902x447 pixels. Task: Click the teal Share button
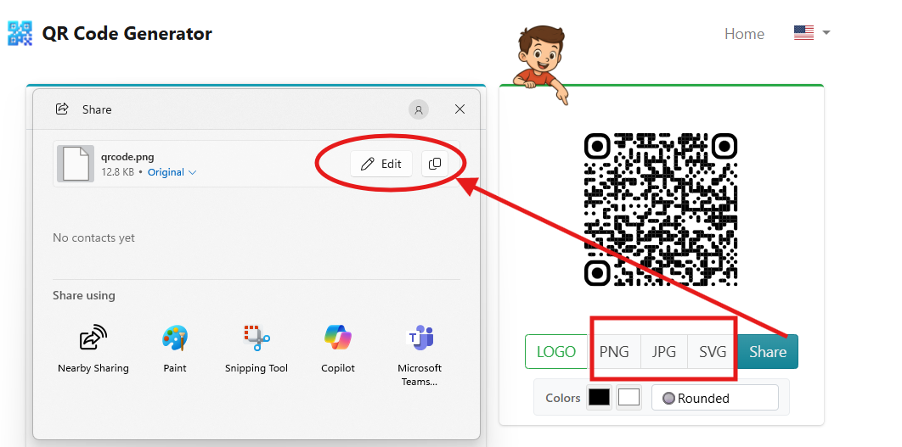coord(768,352)
